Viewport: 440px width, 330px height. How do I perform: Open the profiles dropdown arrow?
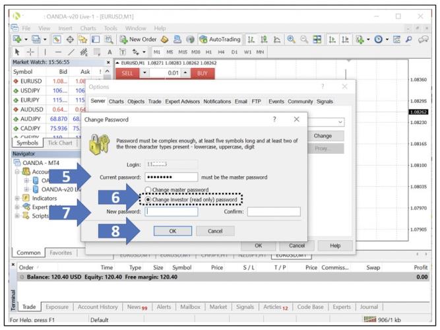point(45,40)
